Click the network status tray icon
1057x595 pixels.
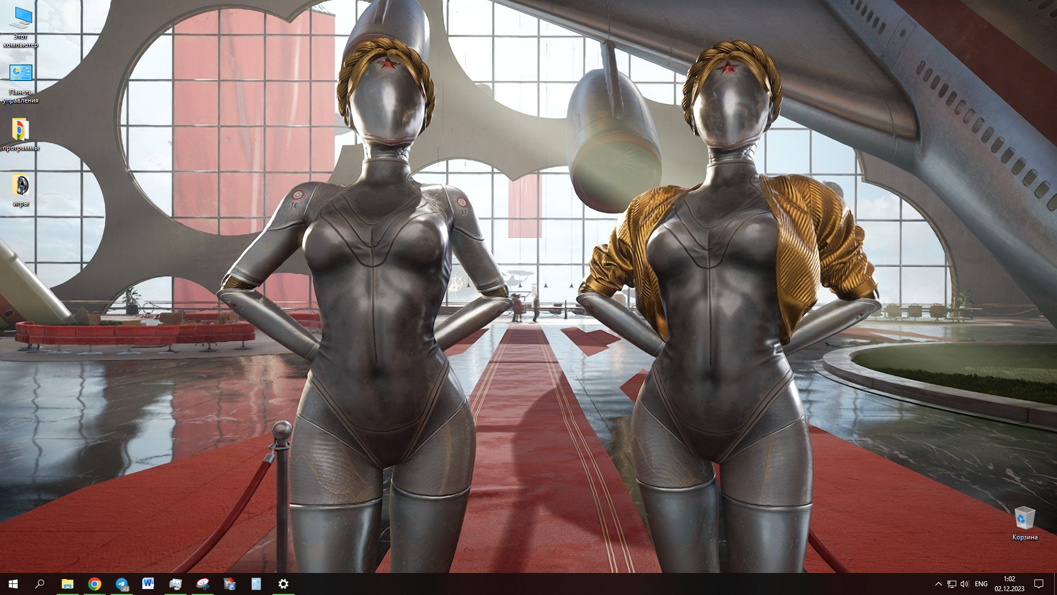951,584
